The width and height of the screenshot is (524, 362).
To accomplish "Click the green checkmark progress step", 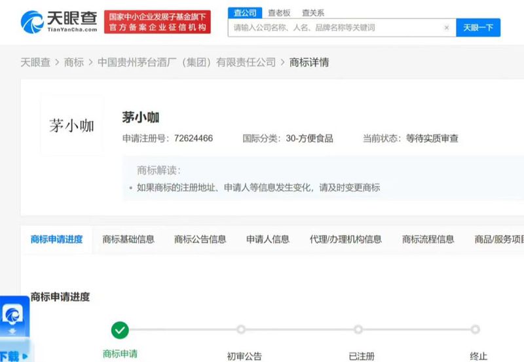I will point(120,331).
